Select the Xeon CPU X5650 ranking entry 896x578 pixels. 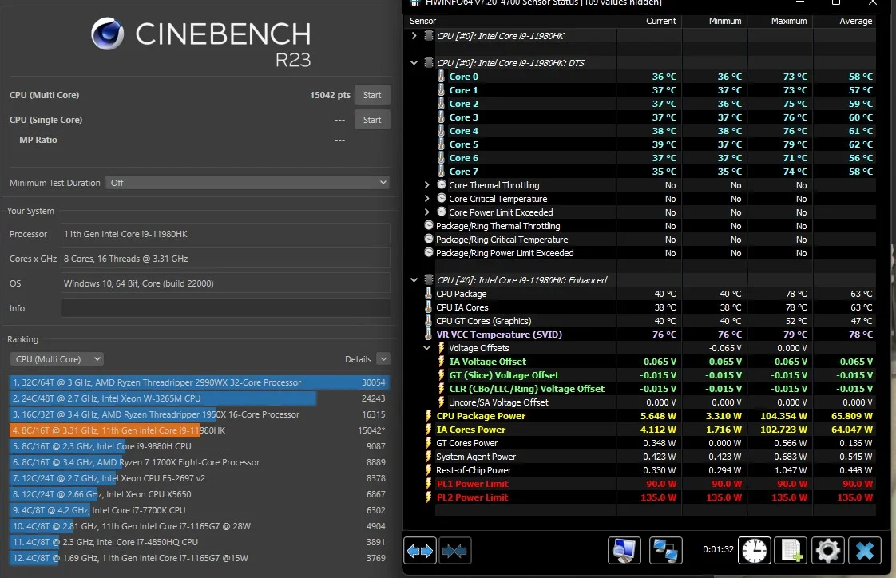pyautogui.click(x=200, y=494)
